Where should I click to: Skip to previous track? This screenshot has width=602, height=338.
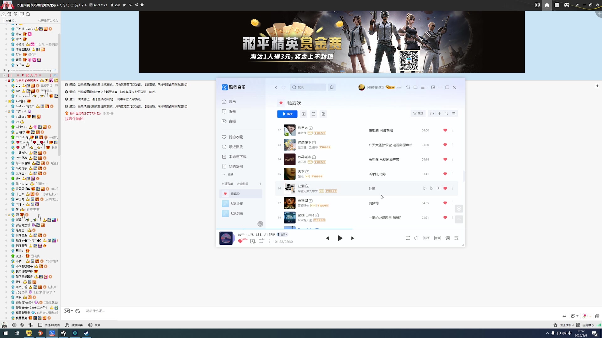(x=327, y=238)
